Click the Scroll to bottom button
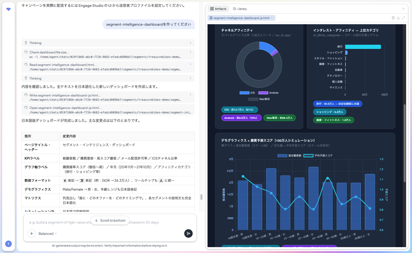412x253 pixels. 110,220
